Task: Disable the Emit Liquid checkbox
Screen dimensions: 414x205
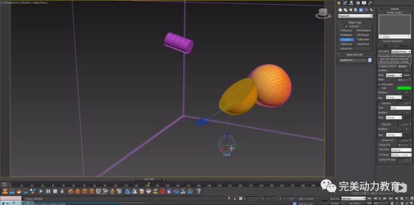Action: pos(379,84)
